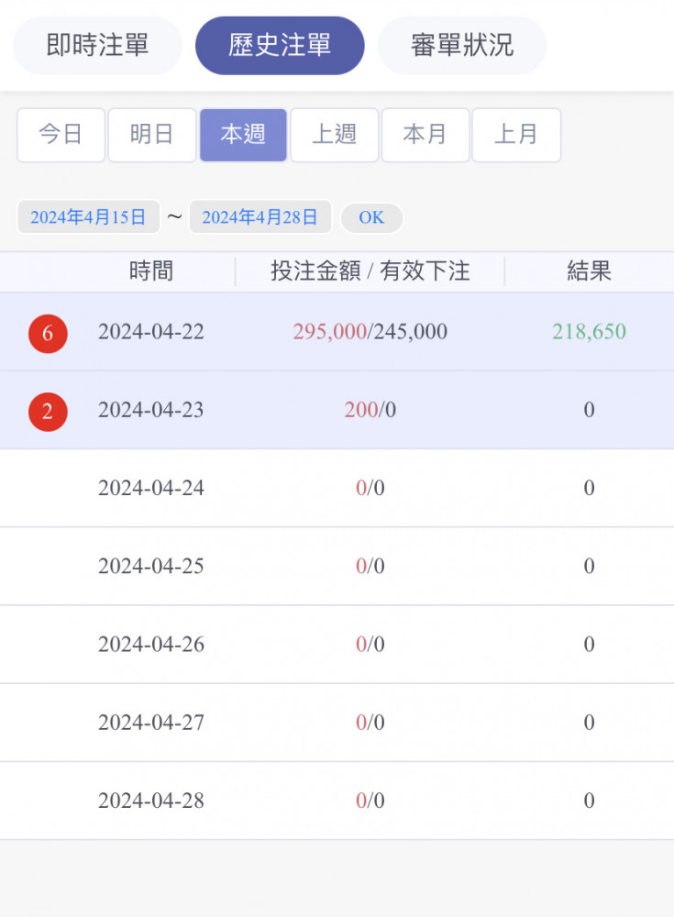Filter by 明日

click(x=152, y=135)
